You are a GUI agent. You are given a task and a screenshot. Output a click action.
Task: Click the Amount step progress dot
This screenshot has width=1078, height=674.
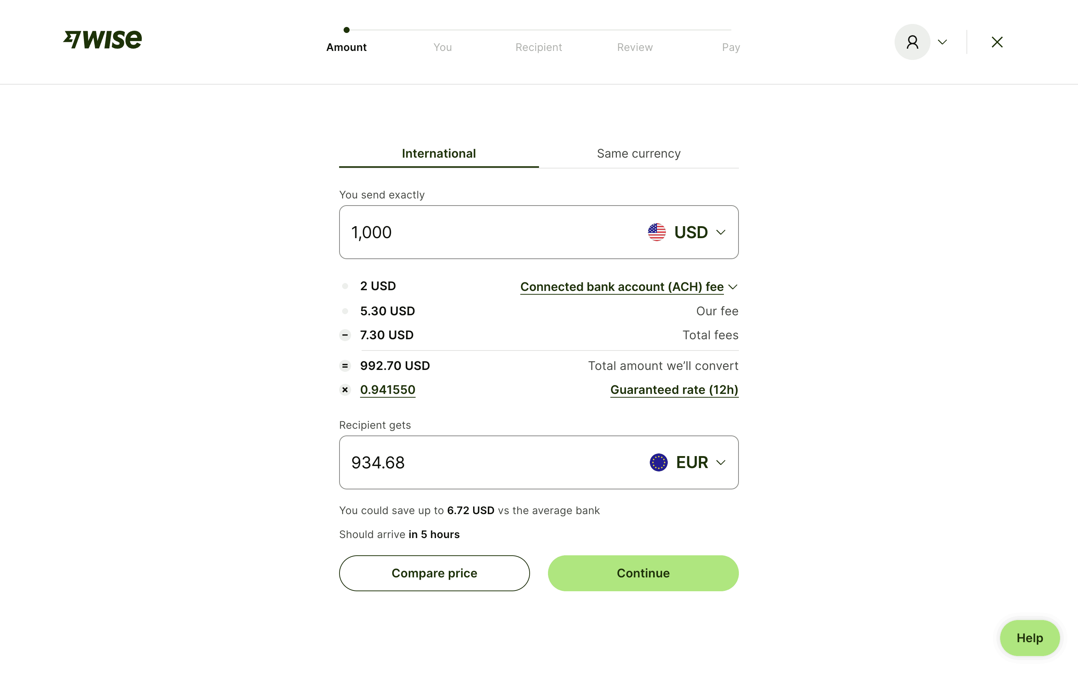347,30
